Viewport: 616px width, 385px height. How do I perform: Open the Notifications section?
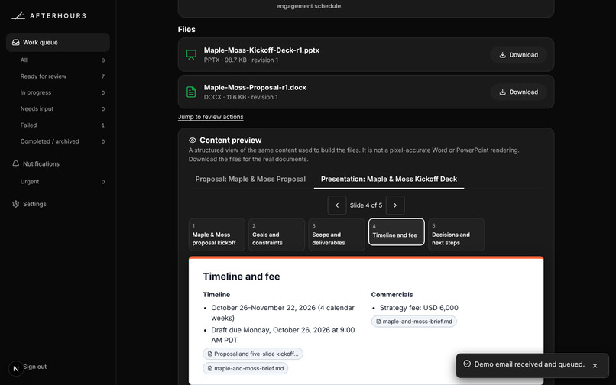coord(58,163)
